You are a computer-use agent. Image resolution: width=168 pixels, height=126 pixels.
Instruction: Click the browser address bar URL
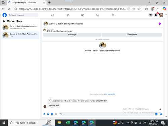pos(72,9)
